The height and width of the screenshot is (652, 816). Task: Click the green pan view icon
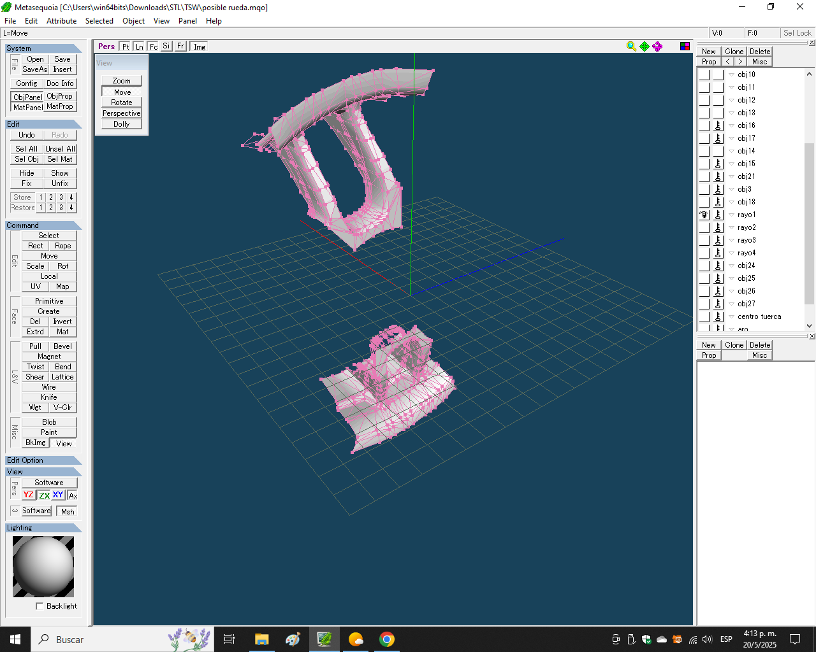645,46
